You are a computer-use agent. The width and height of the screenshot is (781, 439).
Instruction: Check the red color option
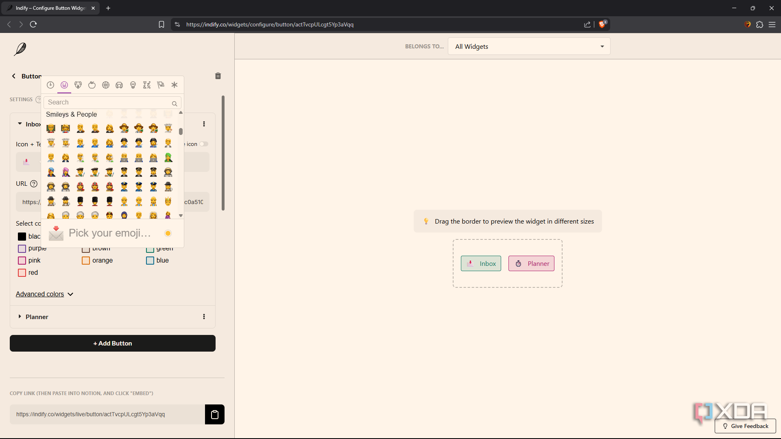click(22, 273)
